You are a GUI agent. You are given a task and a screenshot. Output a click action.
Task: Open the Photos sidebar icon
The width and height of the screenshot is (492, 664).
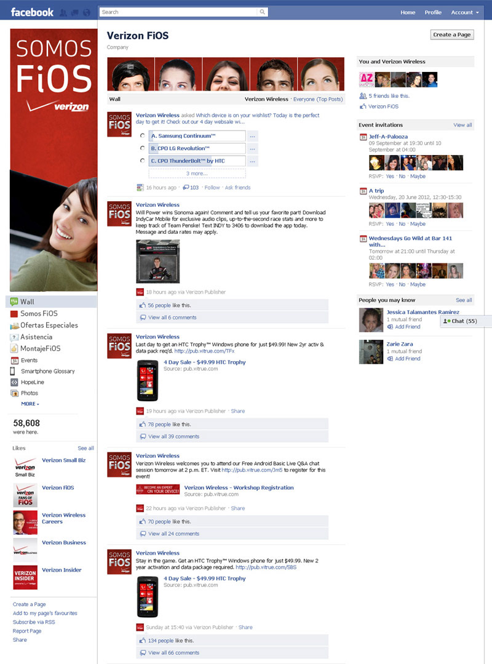(14, 393)
